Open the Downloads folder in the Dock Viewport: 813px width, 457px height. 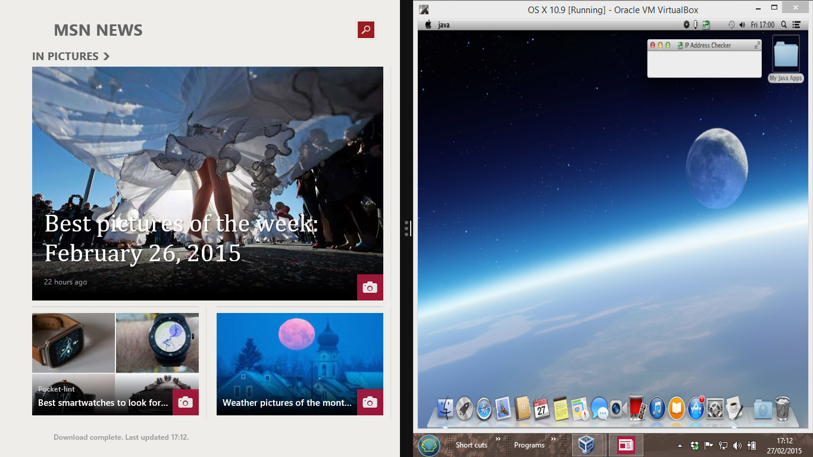[763, 409]
